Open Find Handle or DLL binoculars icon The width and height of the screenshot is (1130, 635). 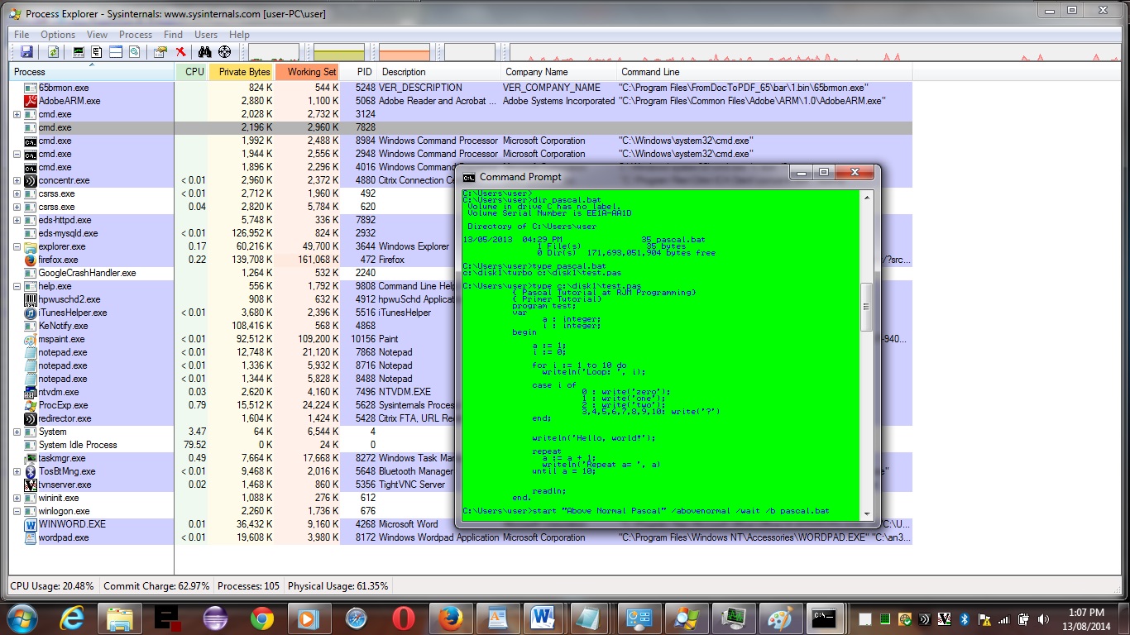pyautogui.click(x=204, y=52)
